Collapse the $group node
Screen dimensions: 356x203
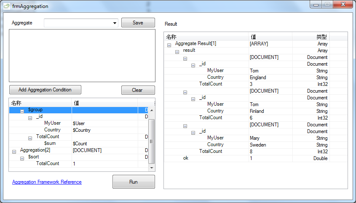(22, 111)
